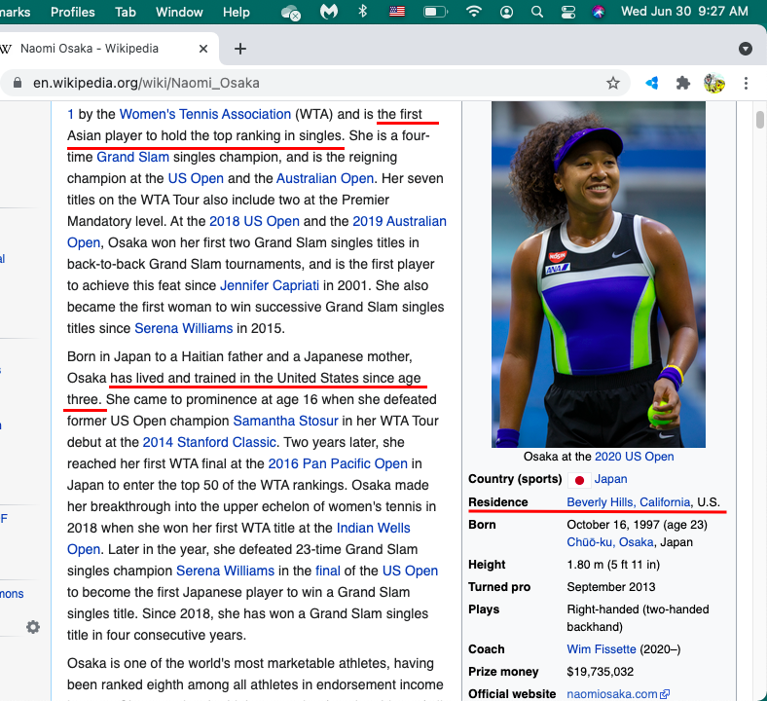
Task: Open macOS Control Center toggles icon
Action: pos(568,12)
